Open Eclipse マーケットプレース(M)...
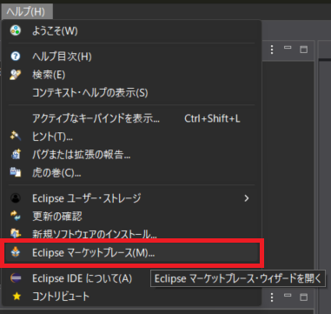The image size is (331, 314). coord(132,253)
